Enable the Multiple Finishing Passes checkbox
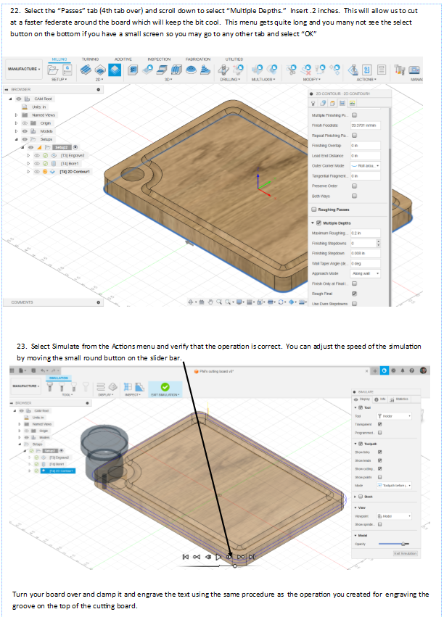The width and height of the screenshot is (444, 617). coord(354,115)
